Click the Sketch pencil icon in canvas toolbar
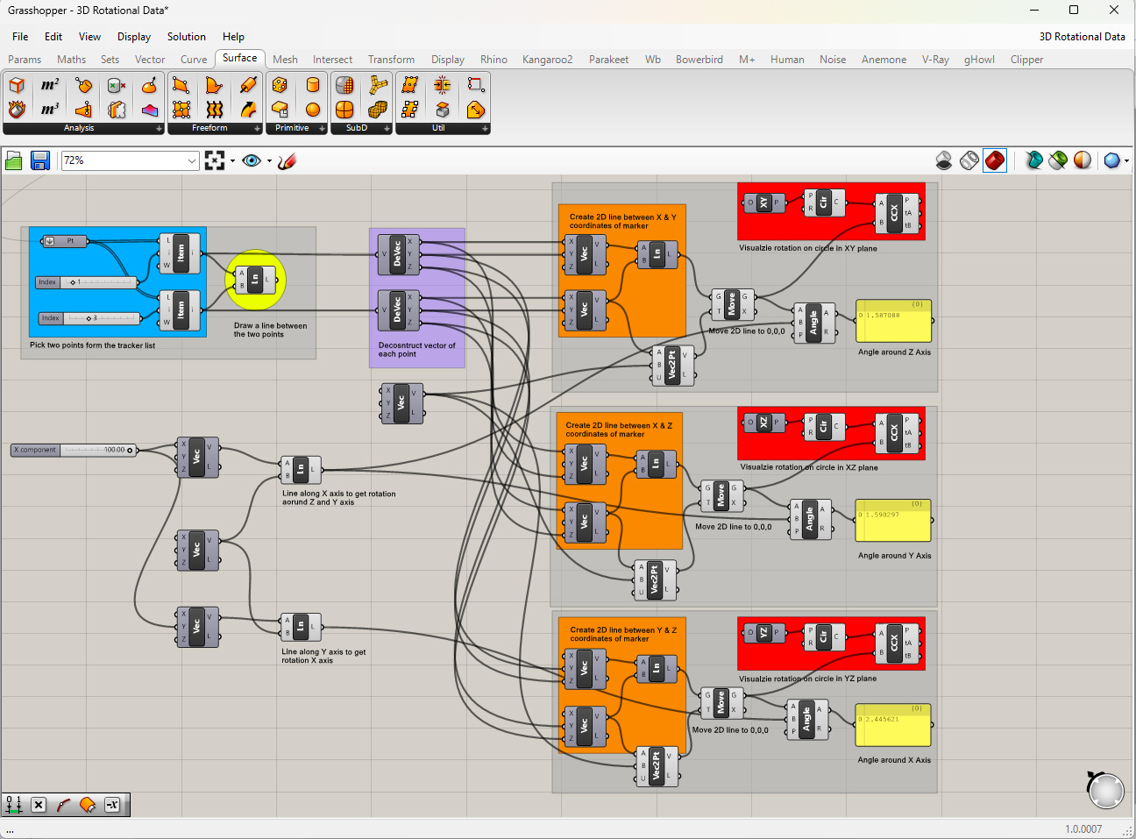This screenshot has width=1136, height=839. click(x=287, y=160)
